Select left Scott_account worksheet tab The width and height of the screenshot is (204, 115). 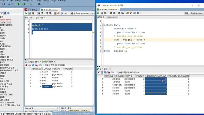point(51,10)
